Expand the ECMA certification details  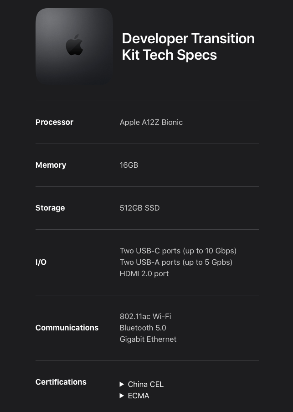click(134, 396)
